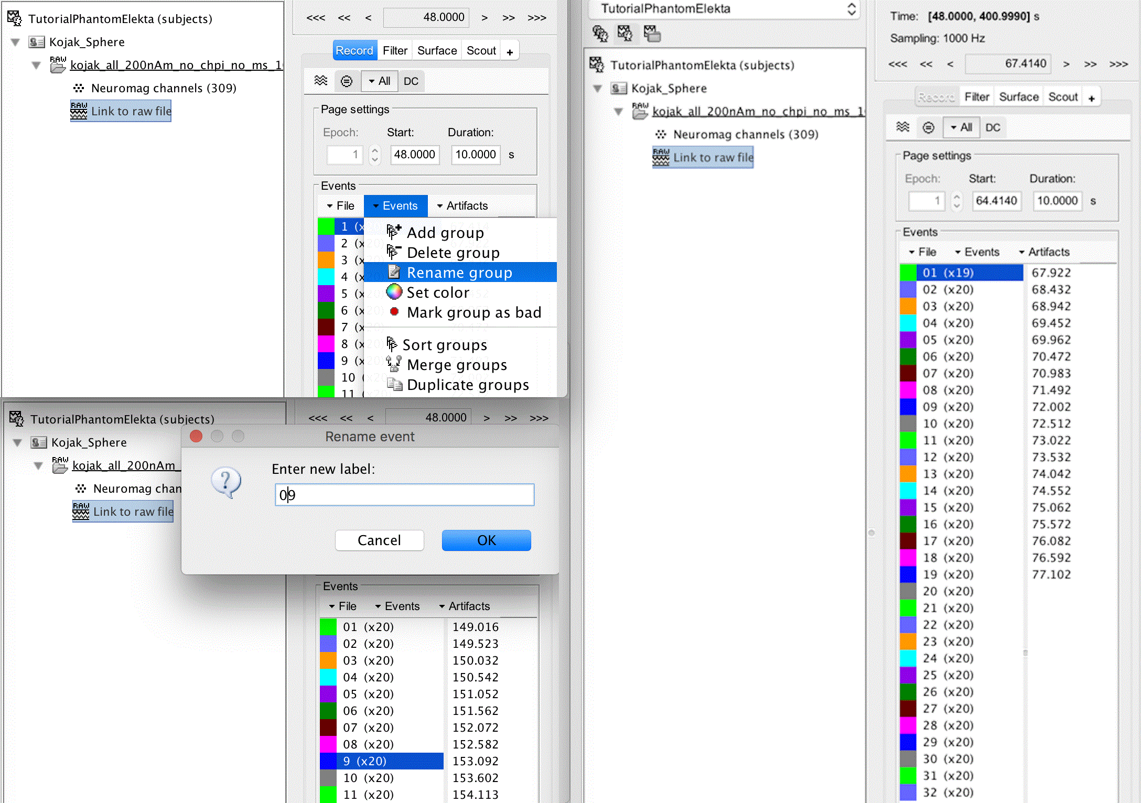This screenshot has height=803, width=1141.
Task: Click the Surface tab in viewer
Action: (x=436, y=50)
